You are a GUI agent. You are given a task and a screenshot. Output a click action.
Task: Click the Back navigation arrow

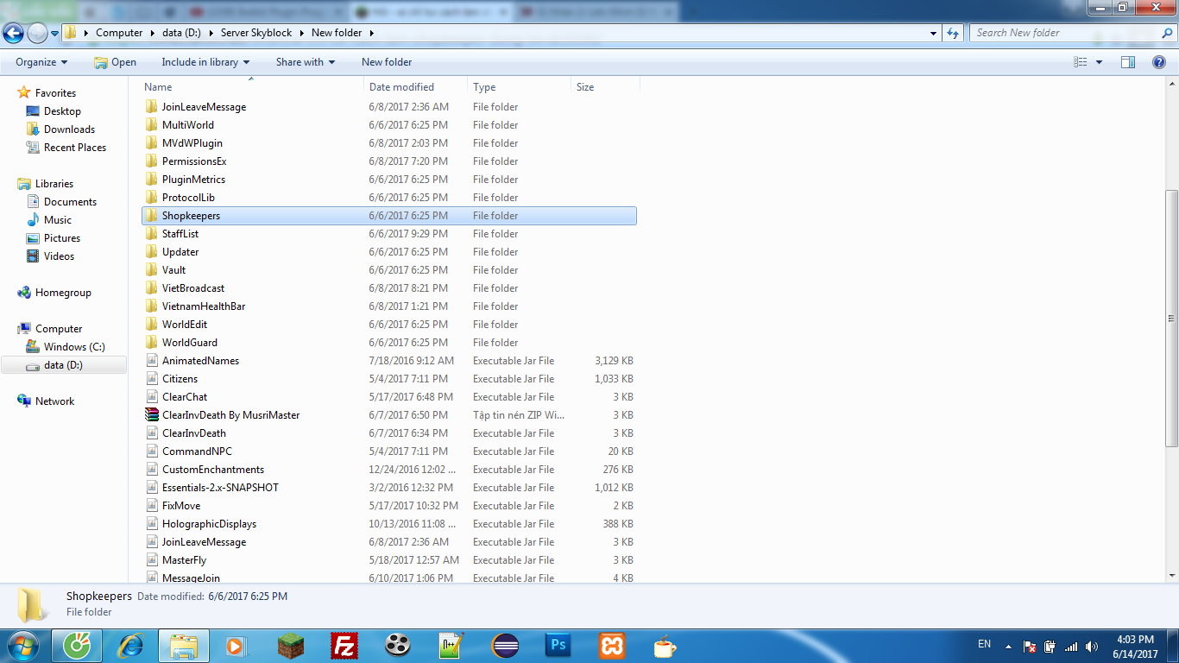coord(13,33)
